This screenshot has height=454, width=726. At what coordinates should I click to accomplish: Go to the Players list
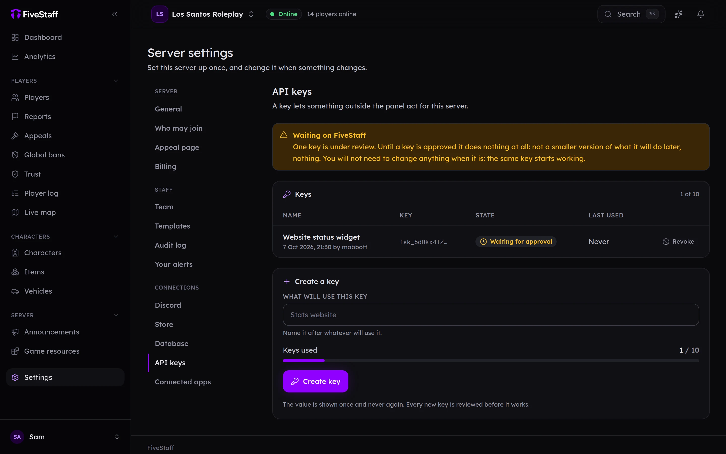[65, 97]
